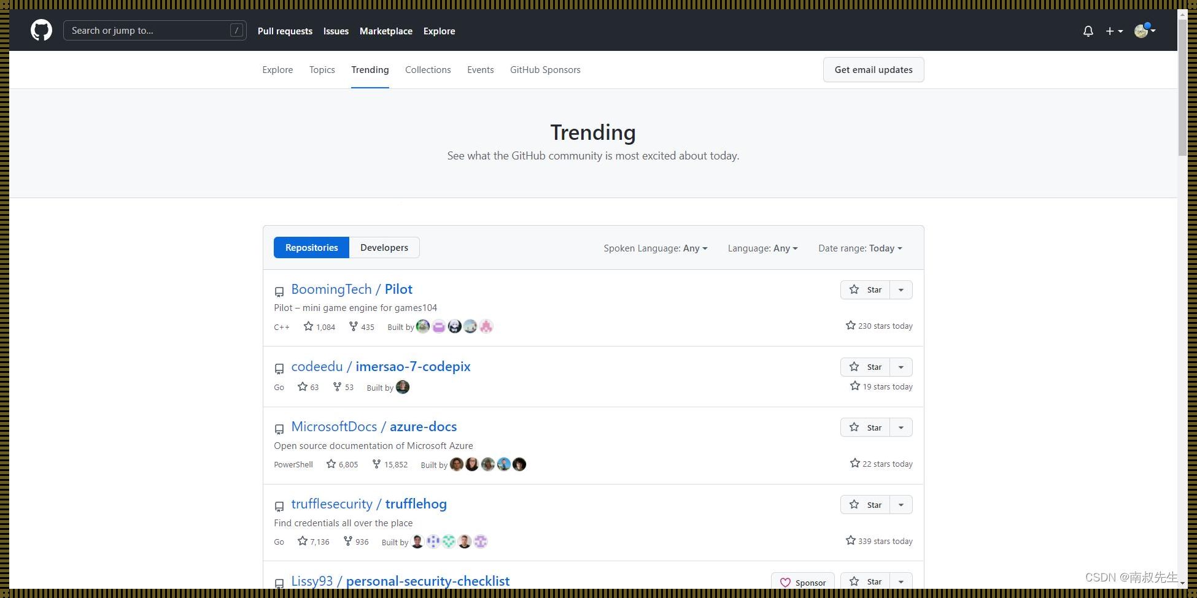Image resolution: width=1197 pixels, height=598 pixels.
Task: Switch to the Explore sub-tab
Action: 277,70
